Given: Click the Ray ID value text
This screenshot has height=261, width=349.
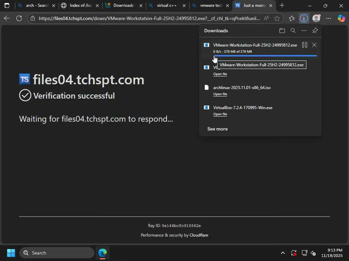Looking at the screenshot, I should (x=181, y=226).
